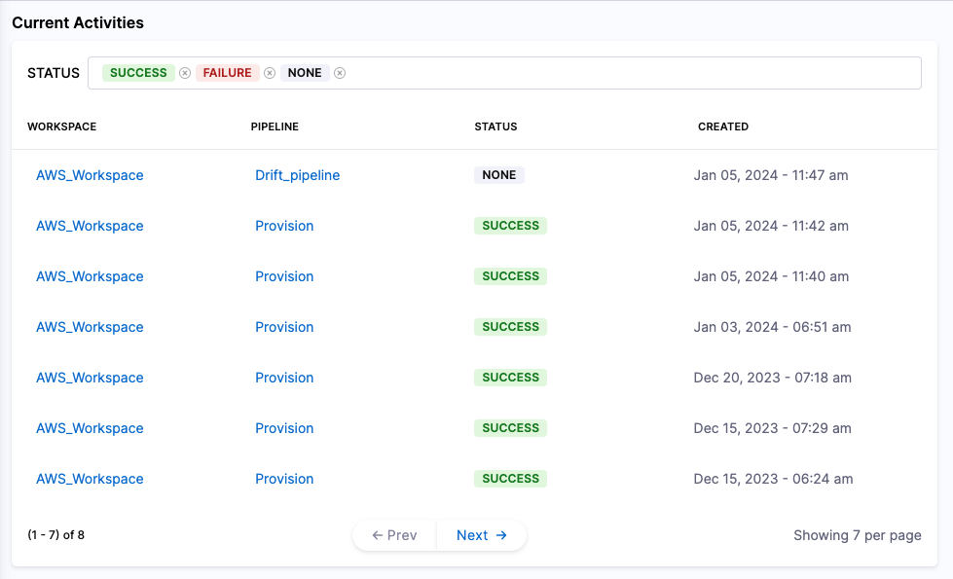The image size is (953, 579).
Task: Open Provision pipeline from Jan 03, 2024
Action: [284, 327]
